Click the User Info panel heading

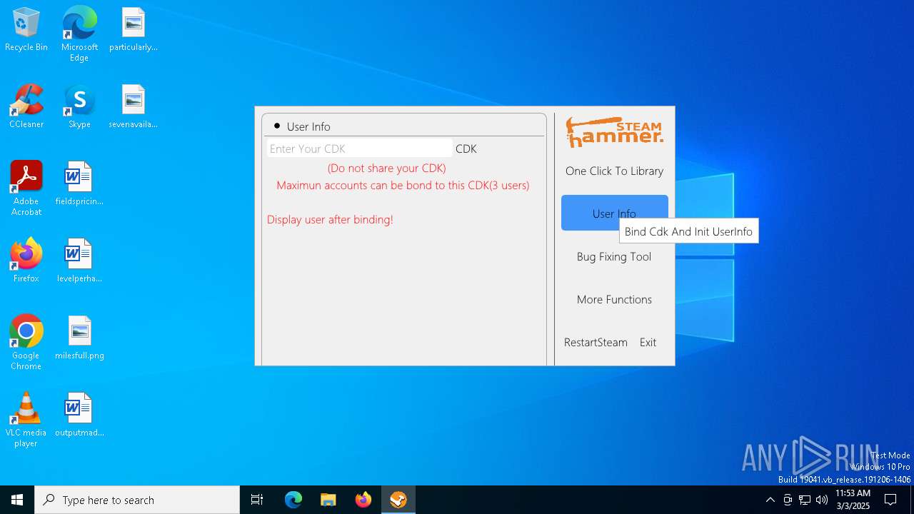click(308, 126)
